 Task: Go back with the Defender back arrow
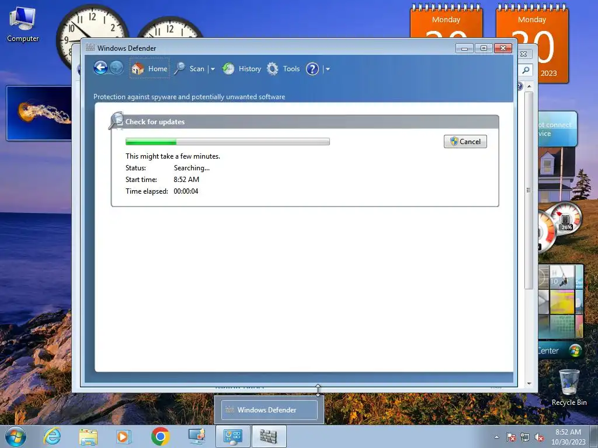(100, 68)
